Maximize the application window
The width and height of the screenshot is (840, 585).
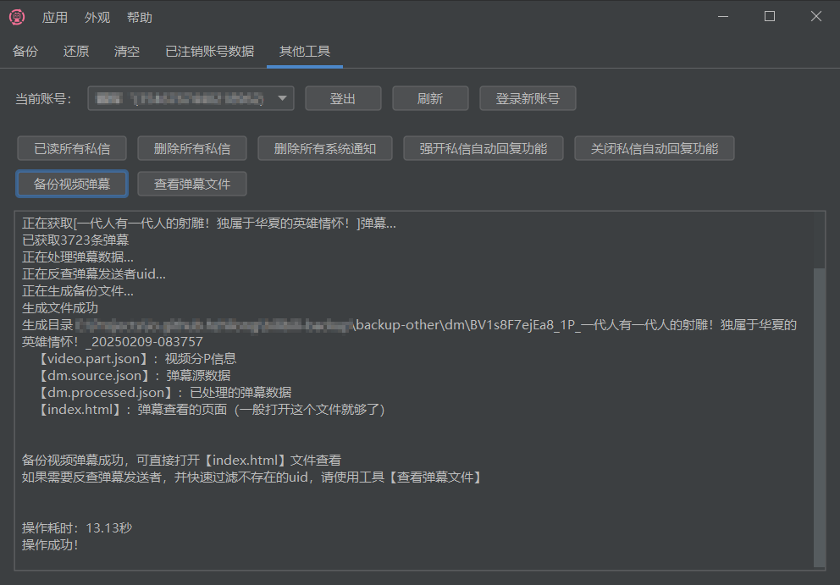(769, 17)
